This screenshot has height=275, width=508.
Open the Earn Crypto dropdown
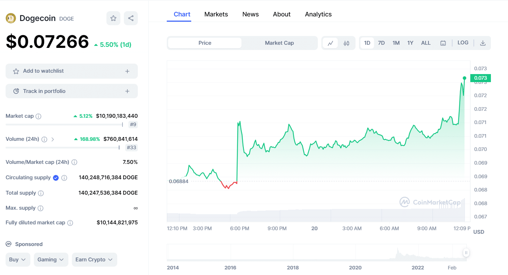[95, 260]
